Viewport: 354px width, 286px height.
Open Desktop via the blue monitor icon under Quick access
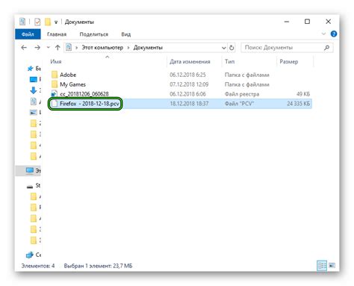tap(34, 79)
